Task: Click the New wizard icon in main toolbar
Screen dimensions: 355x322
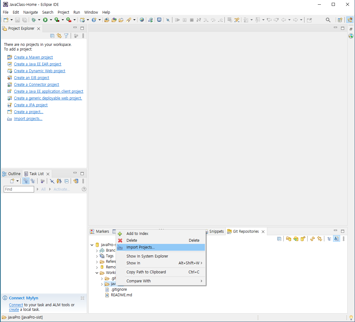Action: 6,20
